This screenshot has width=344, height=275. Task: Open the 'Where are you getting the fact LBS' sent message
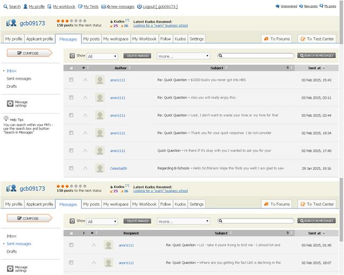point(223,263)
